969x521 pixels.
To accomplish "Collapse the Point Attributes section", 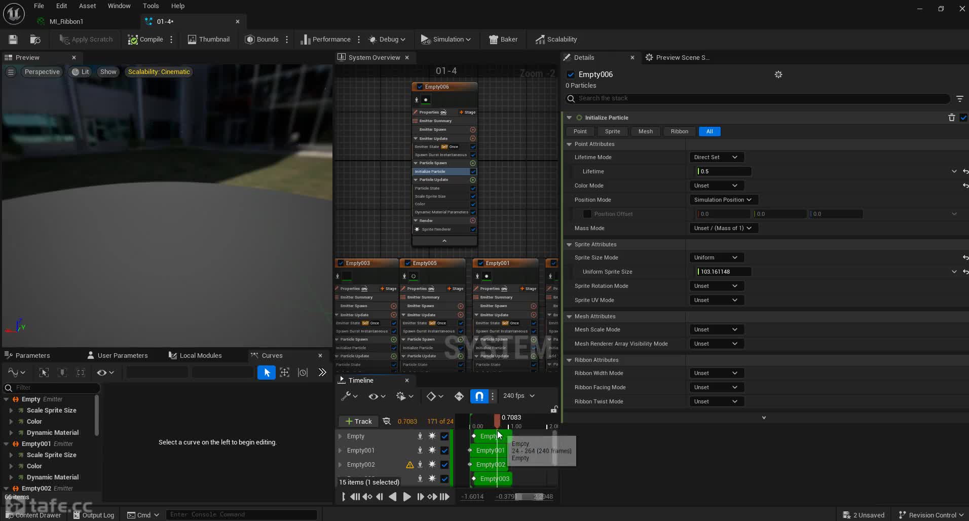I will coord(569,144).
